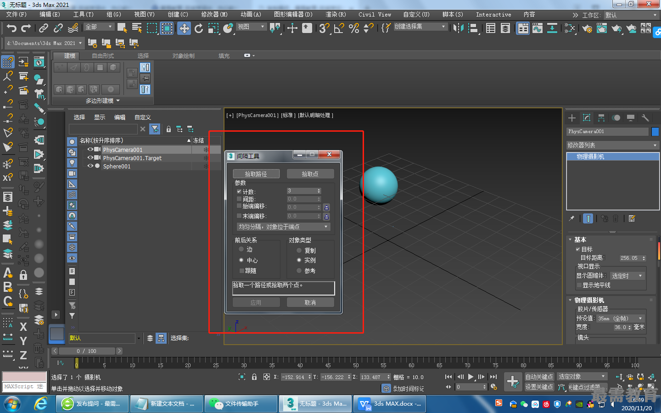Image resolution: width=661 pixels, height=413 pixels.
Task: Click the 设置关键点 button
Action: (539, 387)
